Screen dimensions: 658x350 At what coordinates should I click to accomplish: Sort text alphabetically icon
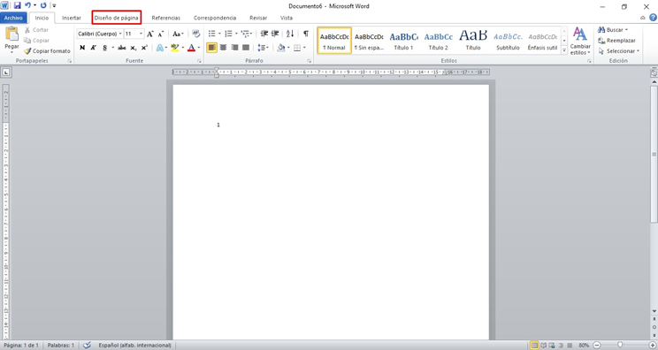coord(290,34)
